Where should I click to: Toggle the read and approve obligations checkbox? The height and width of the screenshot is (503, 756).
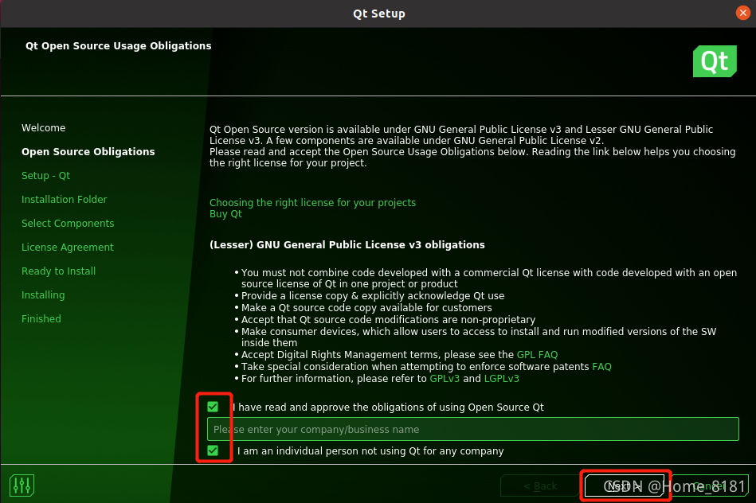tap(213, 407)
